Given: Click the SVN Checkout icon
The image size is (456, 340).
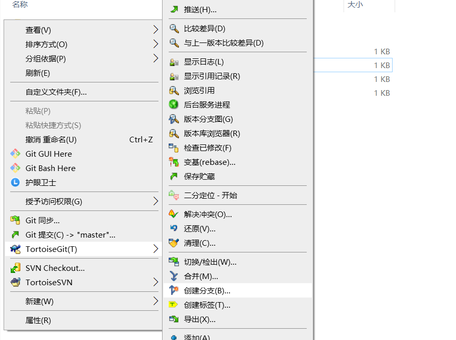Looking at the screenshot, I should pos(15,268).
